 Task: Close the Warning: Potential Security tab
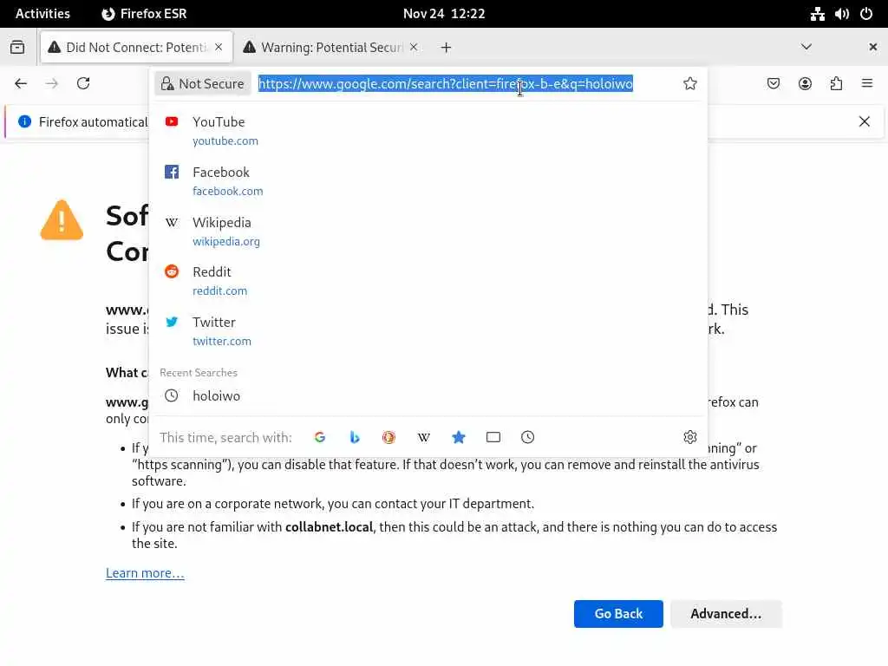414,47
